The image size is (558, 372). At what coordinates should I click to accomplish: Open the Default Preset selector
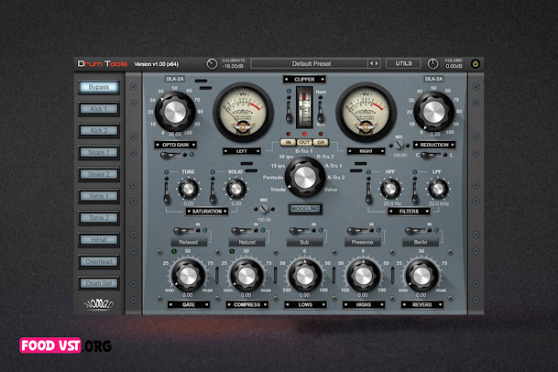[310, 64]
